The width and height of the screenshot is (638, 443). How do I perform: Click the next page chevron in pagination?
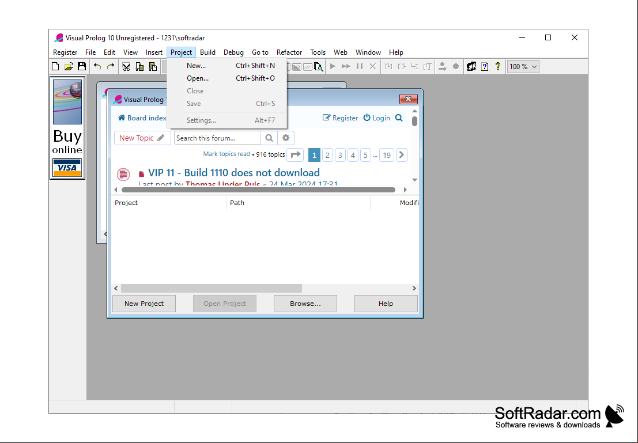402,155
